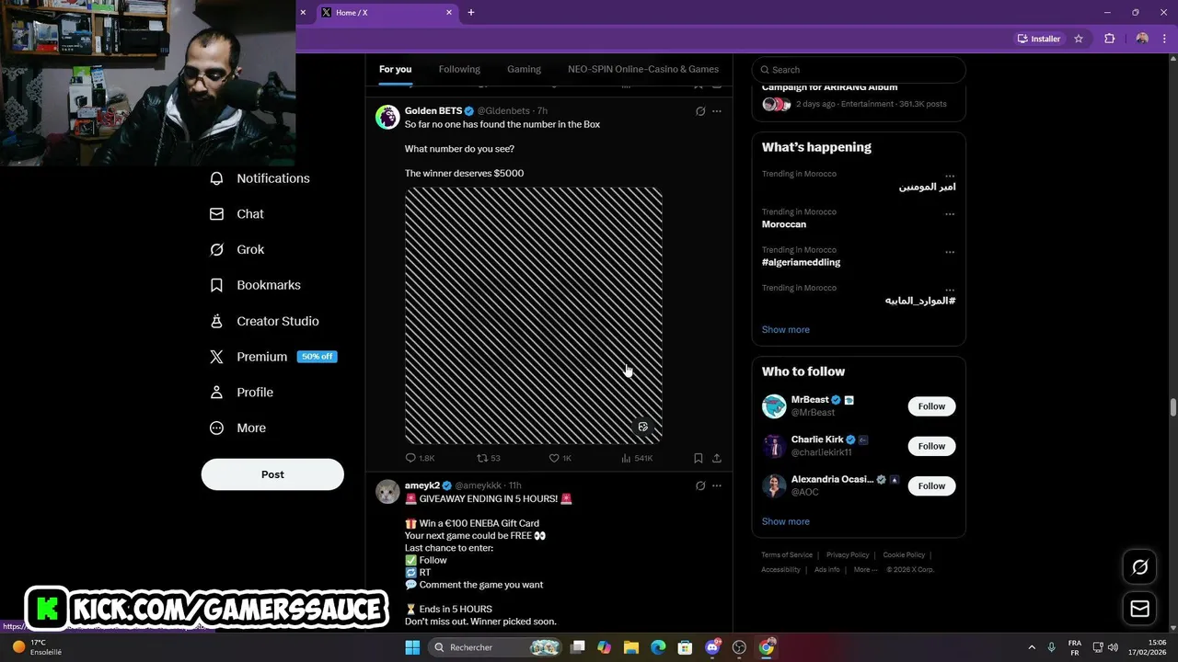
Task: Follow Charlie Kirk
Action: pyautogui.click(x=931, y=446)
